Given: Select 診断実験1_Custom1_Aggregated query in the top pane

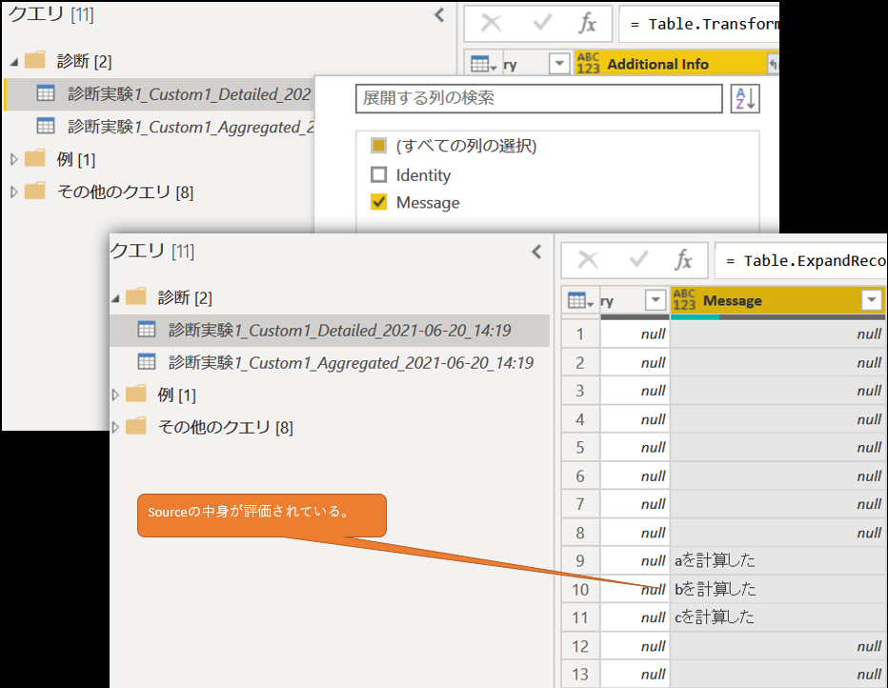Looking at the screenshot, I should pos(158,127).
